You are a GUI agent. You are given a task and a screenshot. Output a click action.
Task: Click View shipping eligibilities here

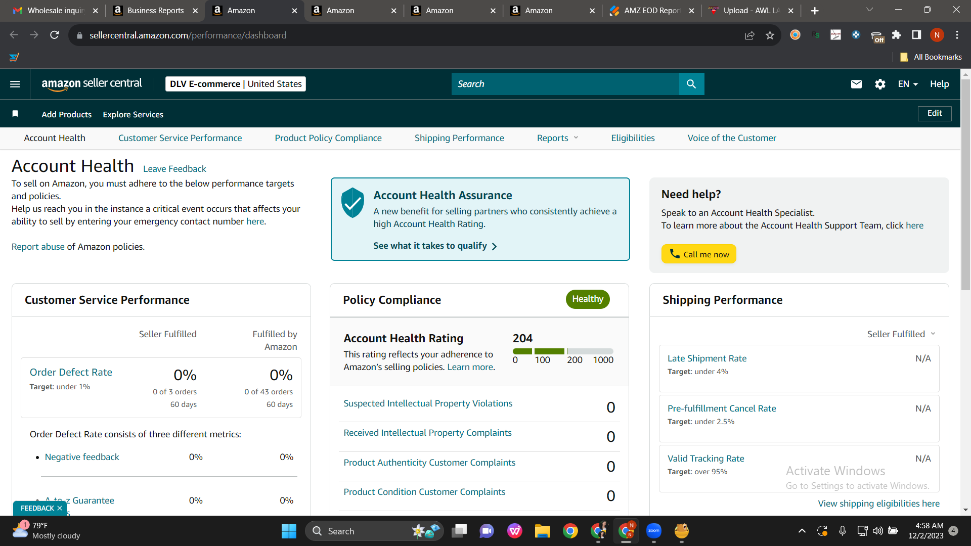[x=879, y=504]
